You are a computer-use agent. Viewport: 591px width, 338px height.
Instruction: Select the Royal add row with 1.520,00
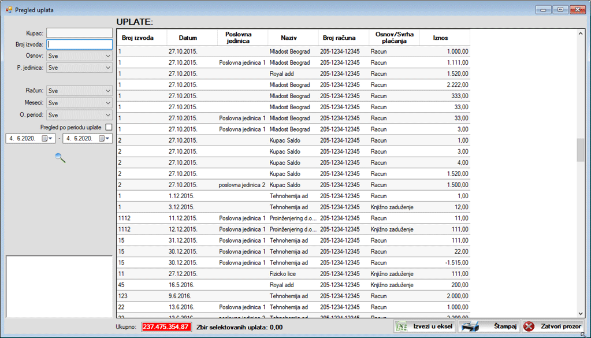tap(293, 74)
